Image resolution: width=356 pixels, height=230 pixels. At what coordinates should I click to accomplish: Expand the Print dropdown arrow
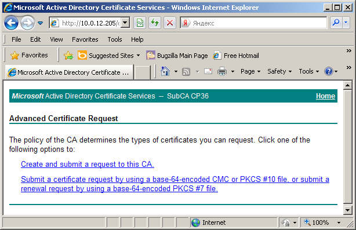233,72
